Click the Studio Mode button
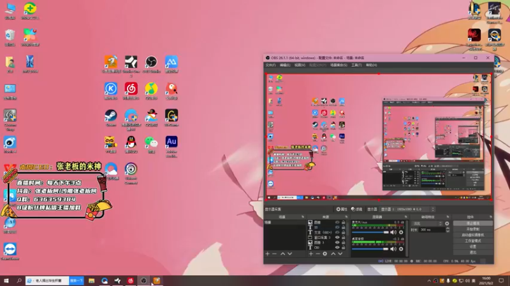 (x=473, y=241)
